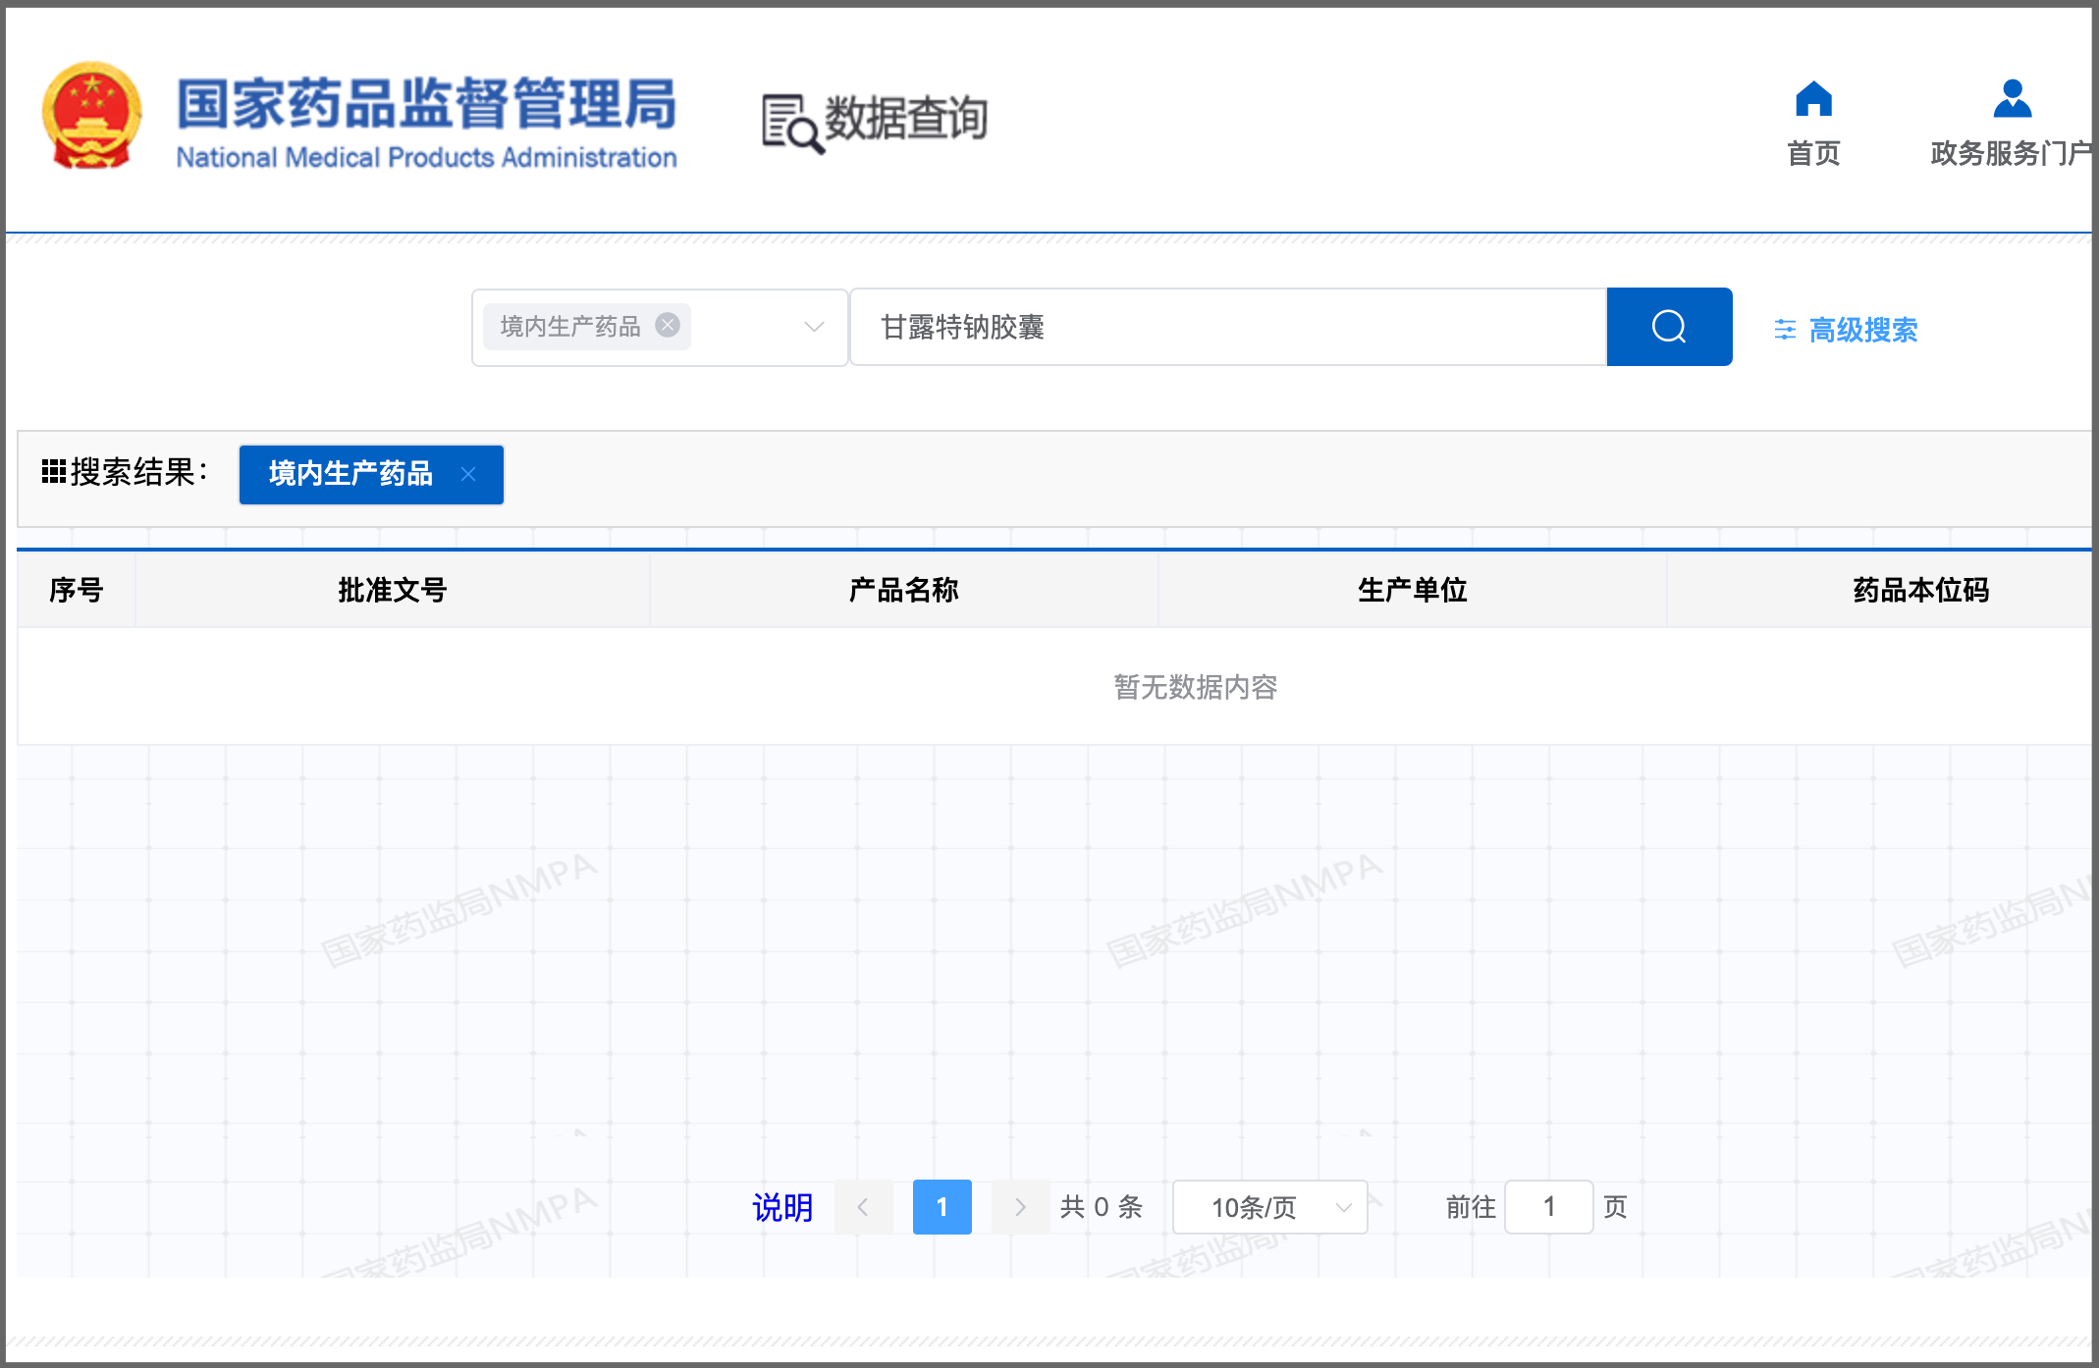Expand the 10条/页 page size dropdown

point(1270,1207)
